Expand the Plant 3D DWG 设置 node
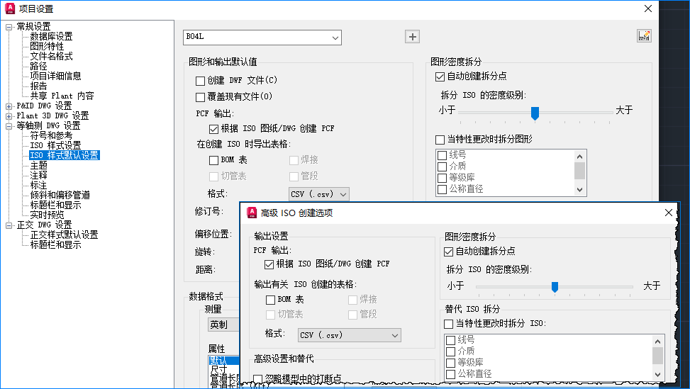Screen dimensions: 690x389 (x=9, y=116)
